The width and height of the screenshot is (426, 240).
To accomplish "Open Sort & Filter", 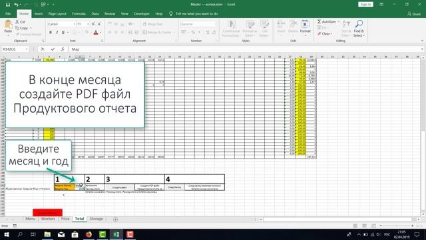I will click(346, 28).
